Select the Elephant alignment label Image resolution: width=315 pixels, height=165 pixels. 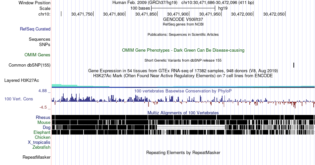tap(42, 132)
